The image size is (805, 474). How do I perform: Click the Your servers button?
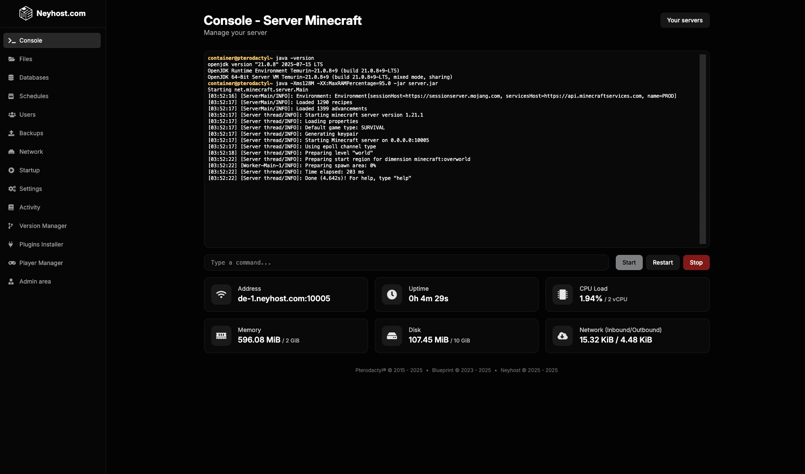pyautogui.click(x=685, y=20)
